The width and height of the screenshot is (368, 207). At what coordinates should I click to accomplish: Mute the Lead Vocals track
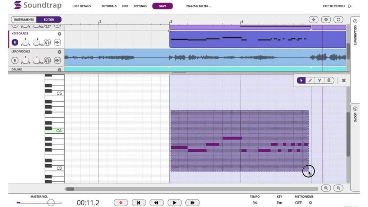click(57, 60)
